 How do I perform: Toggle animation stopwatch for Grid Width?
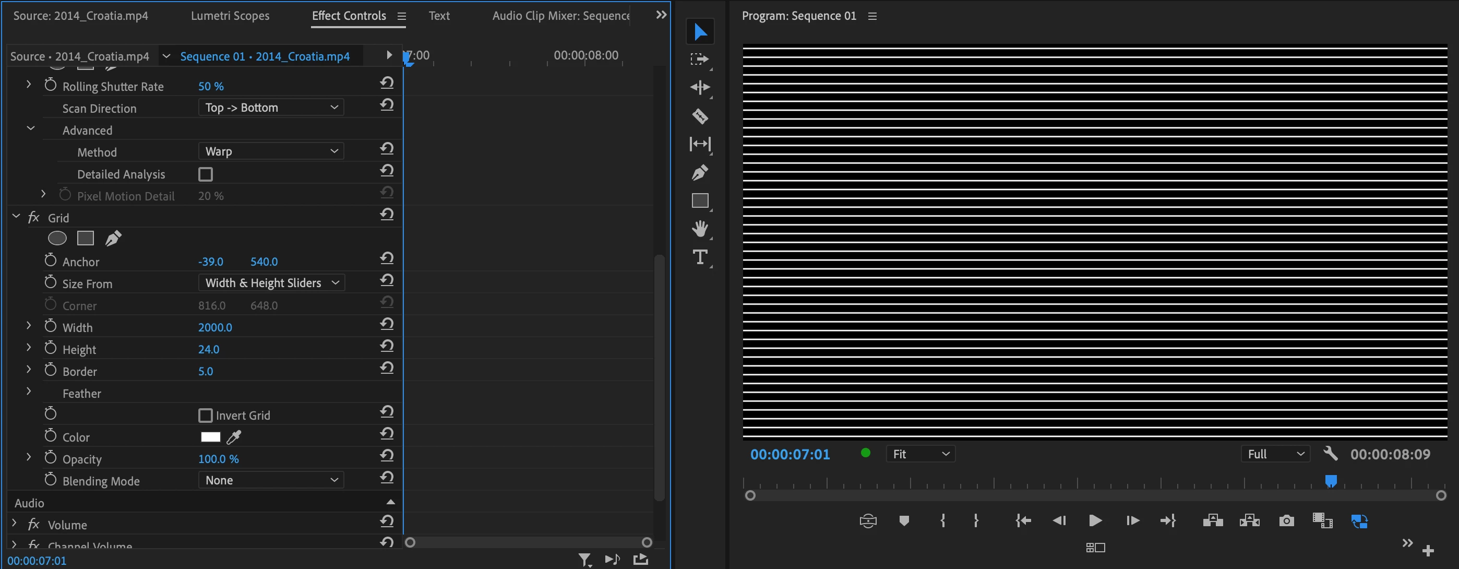(x=51, y=326)
